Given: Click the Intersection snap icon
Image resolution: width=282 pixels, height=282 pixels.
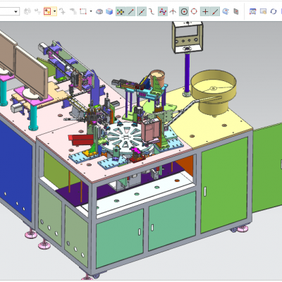Looking at the screenshot, I should pyautogui.click(x=173, y=11).
